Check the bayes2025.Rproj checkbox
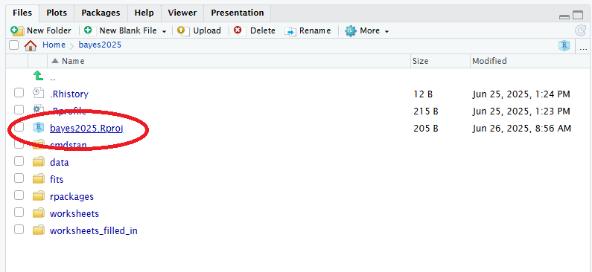The width and height of the screenshot is (592, 272). [19, 127]
